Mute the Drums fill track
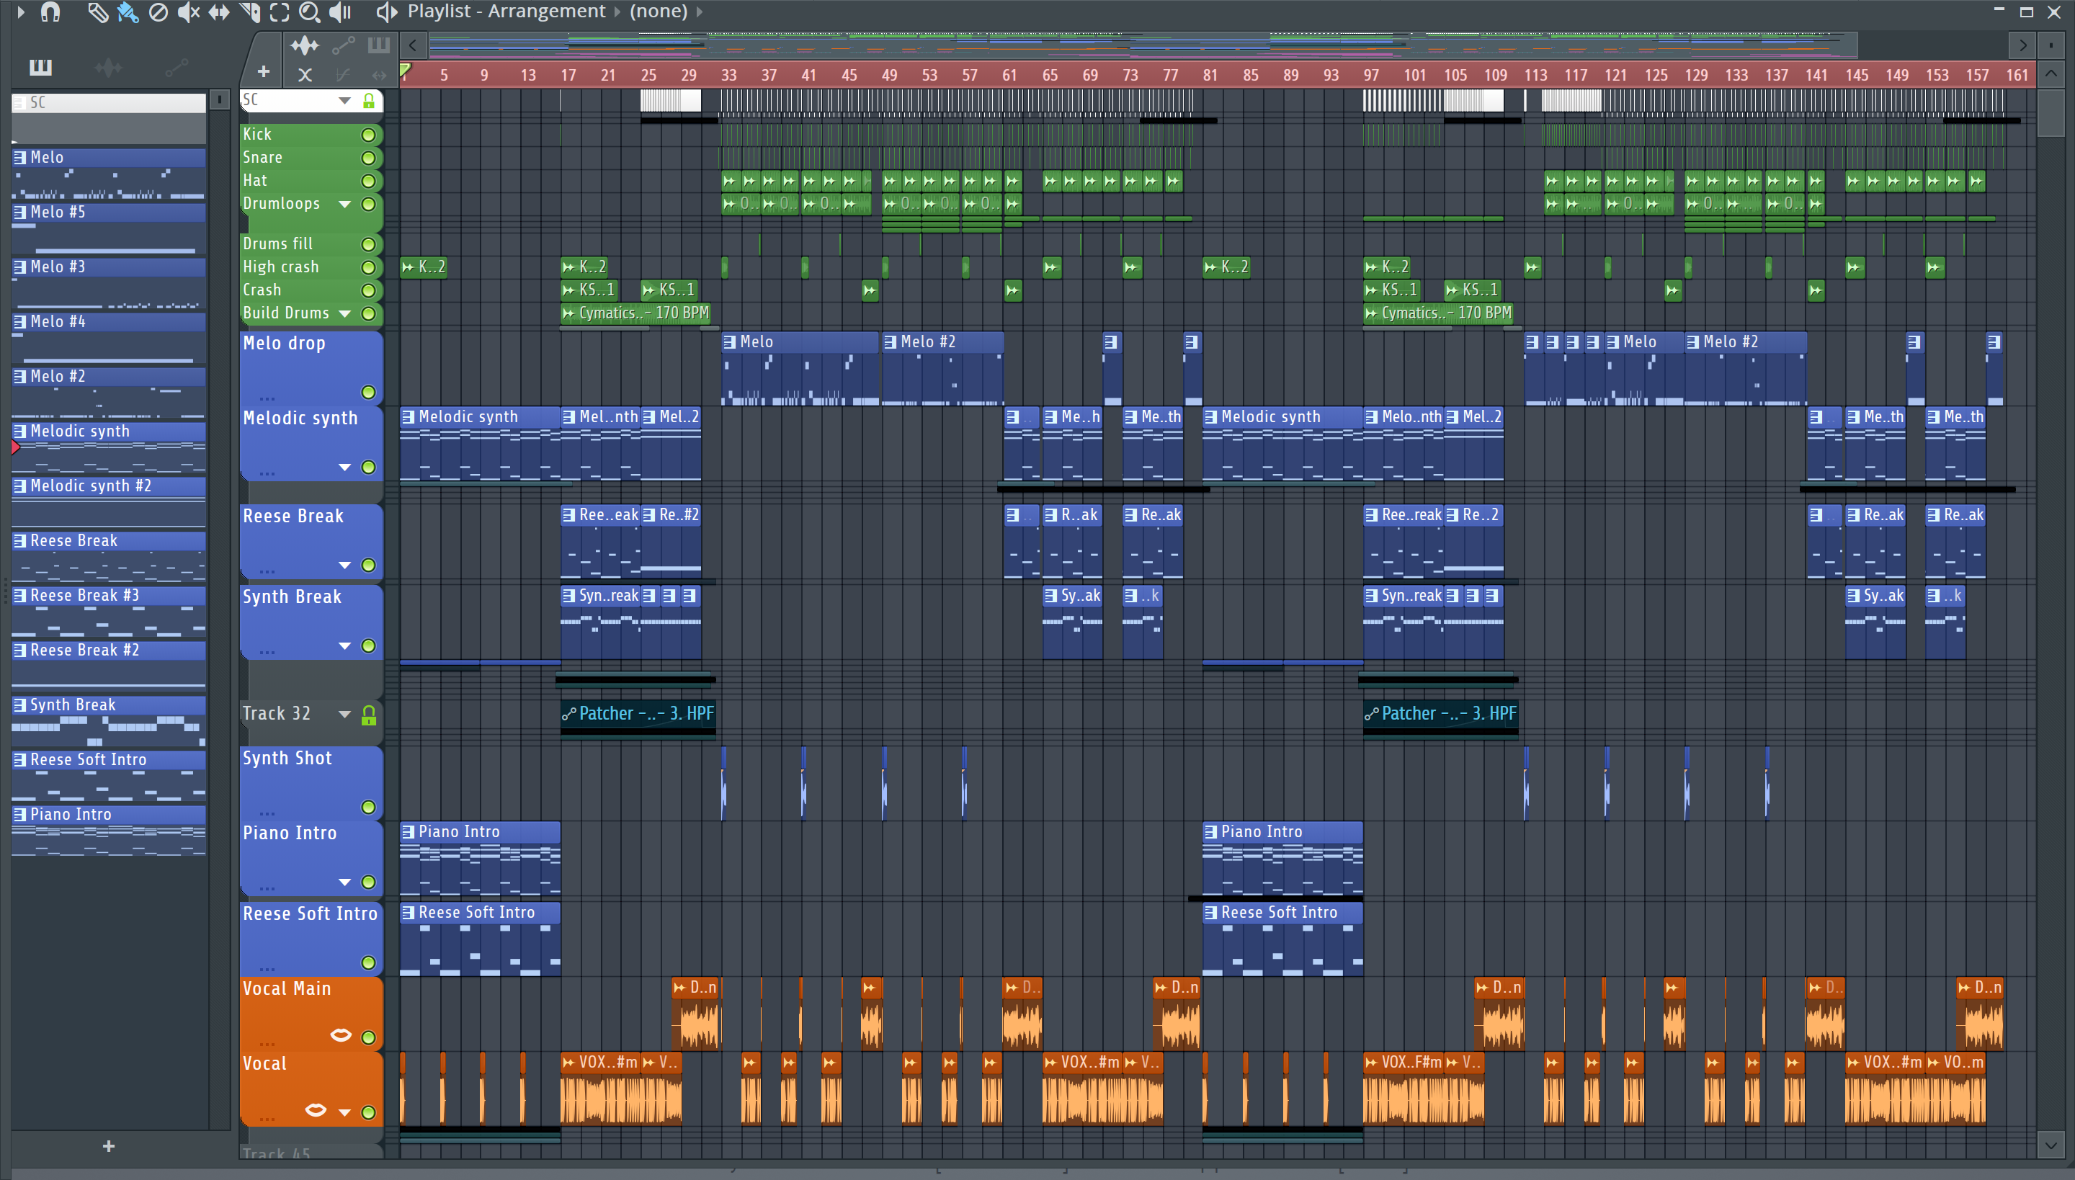The width and height of the screenshot is (2075, 1180). 368,244
